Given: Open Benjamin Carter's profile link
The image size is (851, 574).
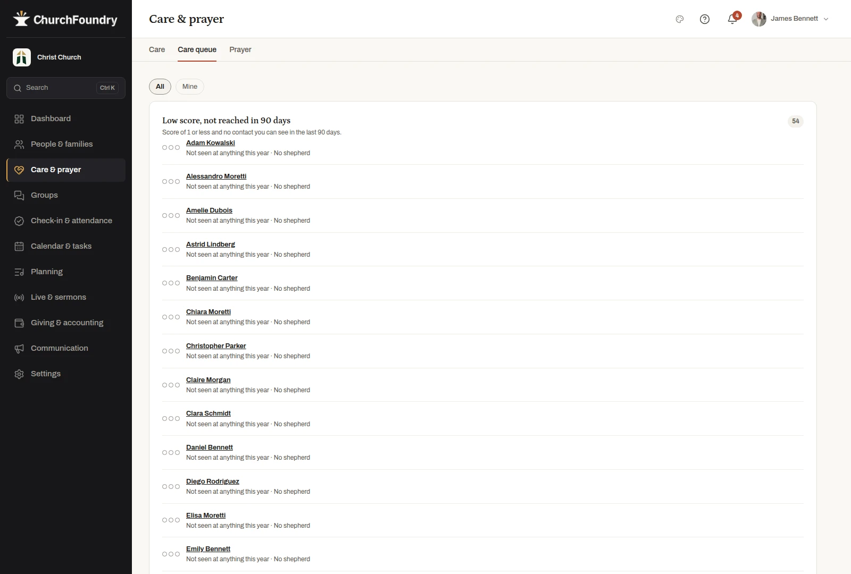Looking at the screenshot, I should pyautogui.click(x=212, y=278).
